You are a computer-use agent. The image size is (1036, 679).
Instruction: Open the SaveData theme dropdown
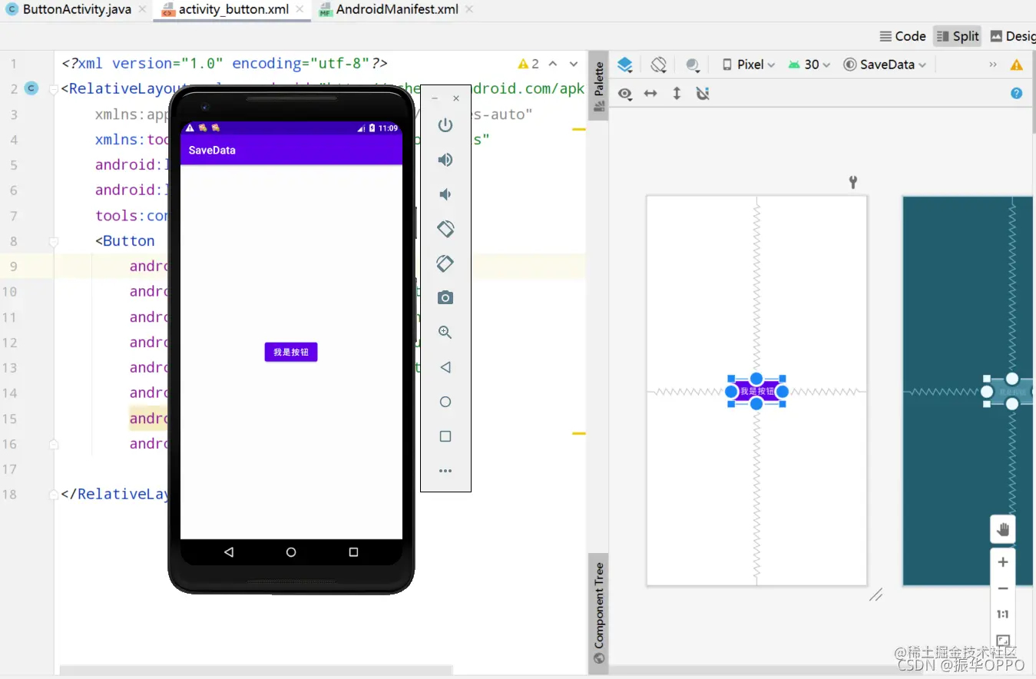coord(885,65)
